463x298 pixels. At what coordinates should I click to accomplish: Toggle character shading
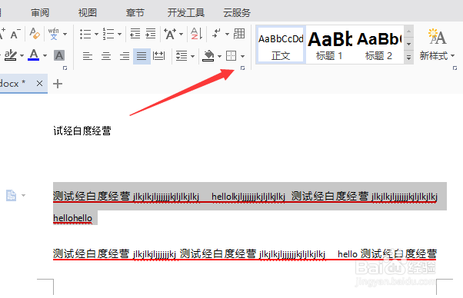click(x=59, y=55)
